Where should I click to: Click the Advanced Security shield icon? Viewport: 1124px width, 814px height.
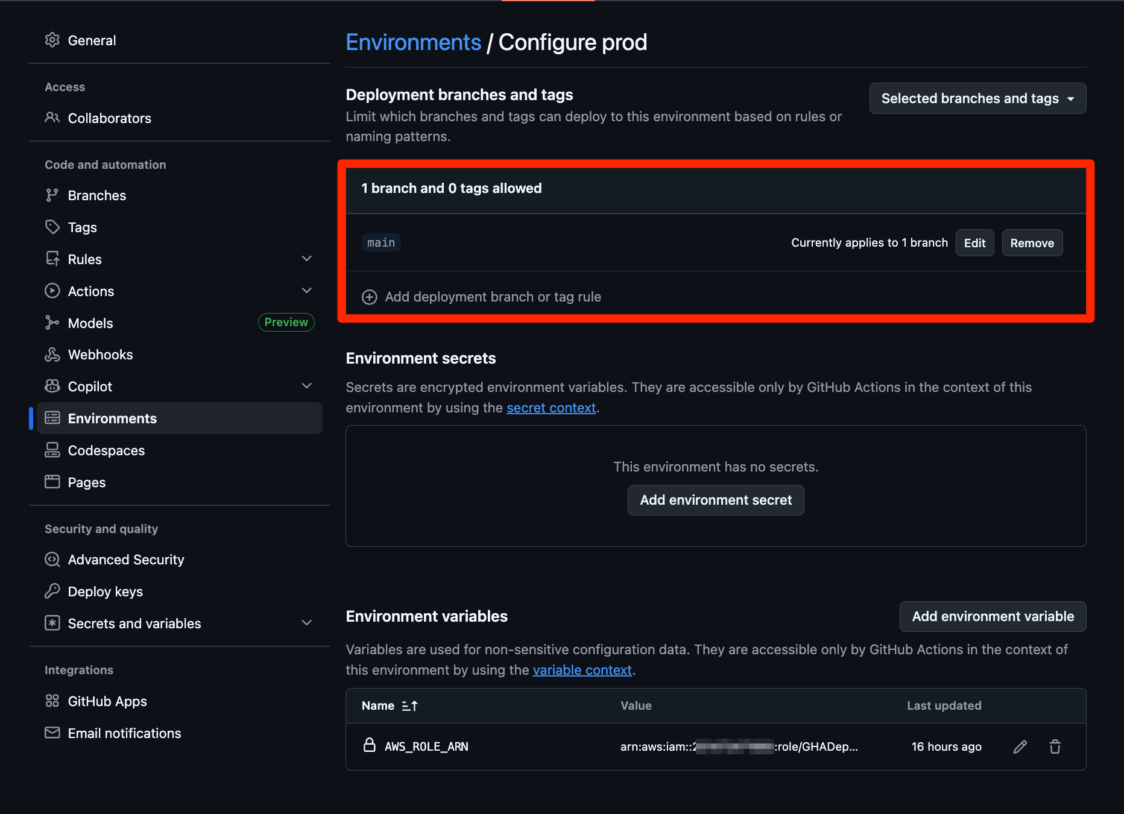tap(52, 560)
